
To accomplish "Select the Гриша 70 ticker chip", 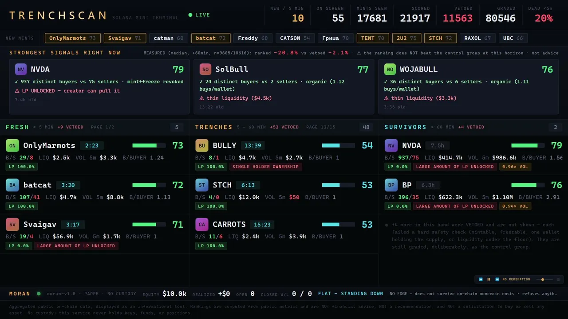I will click(335, 38).
